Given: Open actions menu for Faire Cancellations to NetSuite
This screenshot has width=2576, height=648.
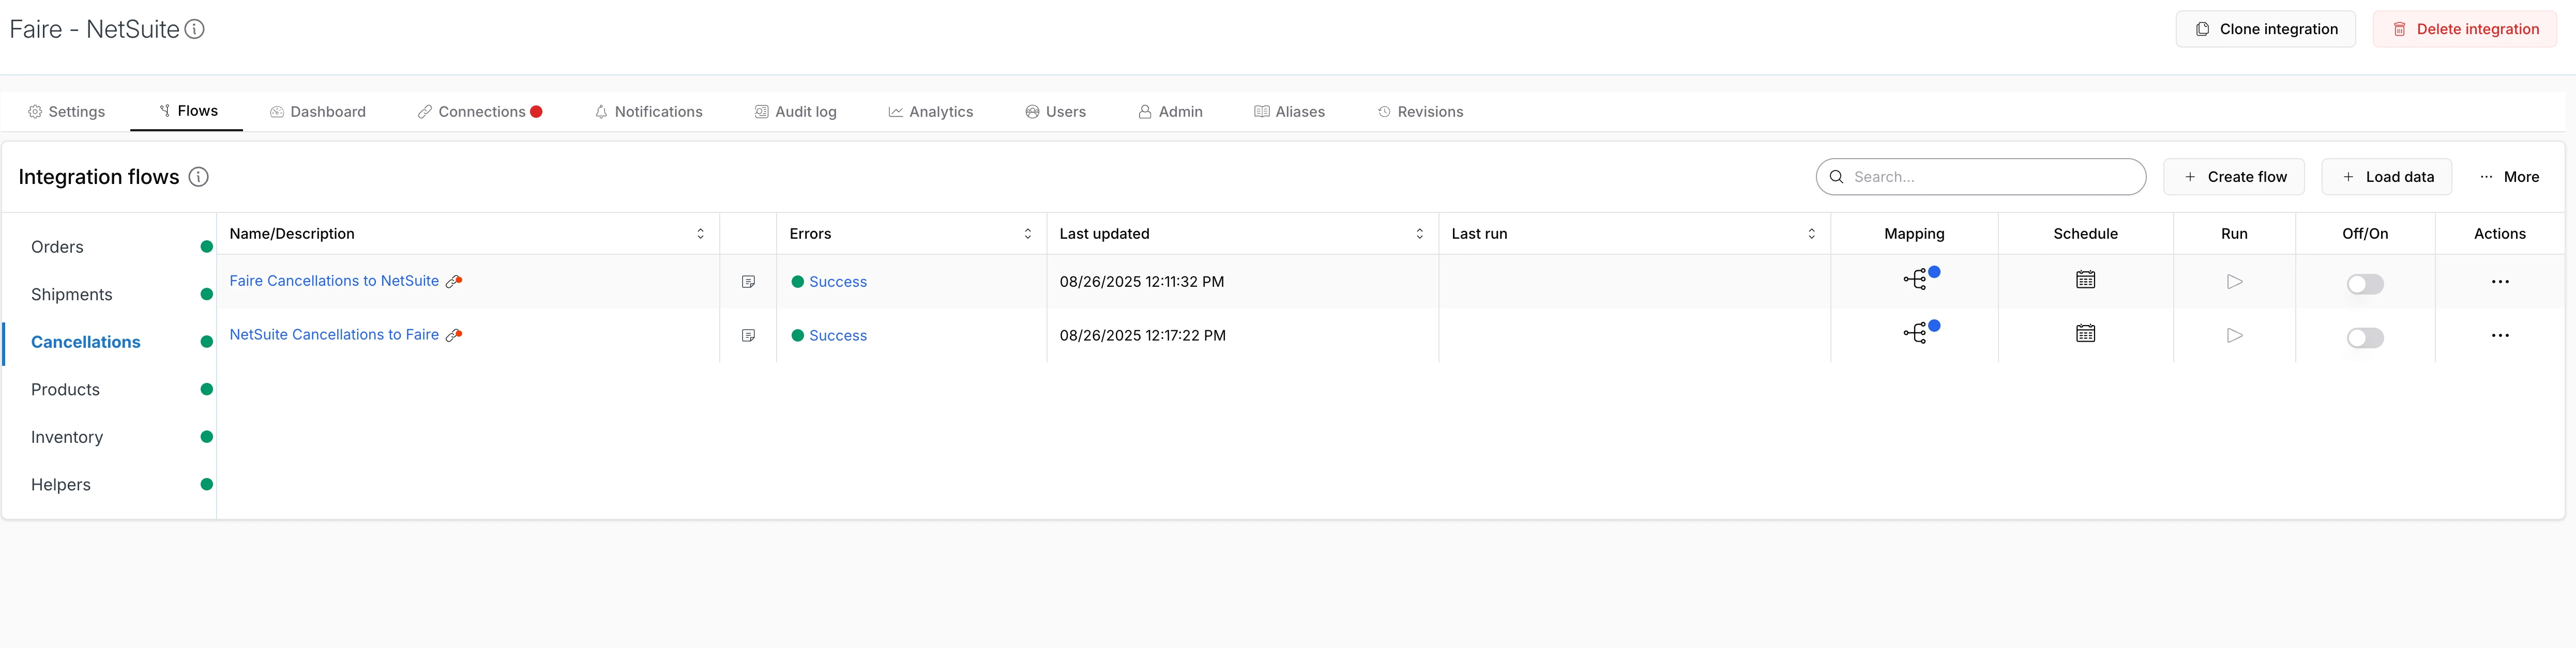Looking at the screenshot, I should tap(2500, 282).
